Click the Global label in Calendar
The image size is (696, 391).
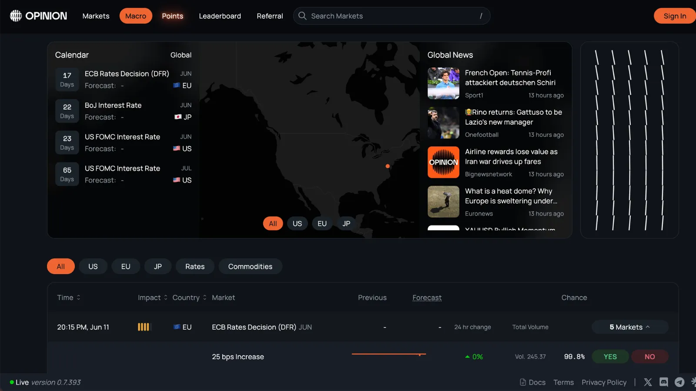[181, 55]
